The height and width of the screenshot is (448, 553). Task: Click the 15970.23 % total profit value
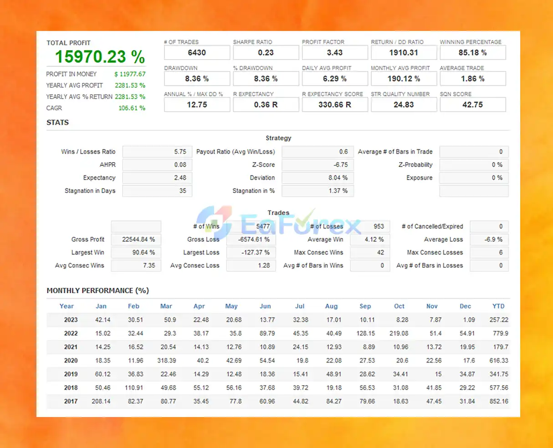tap(100, 57)
